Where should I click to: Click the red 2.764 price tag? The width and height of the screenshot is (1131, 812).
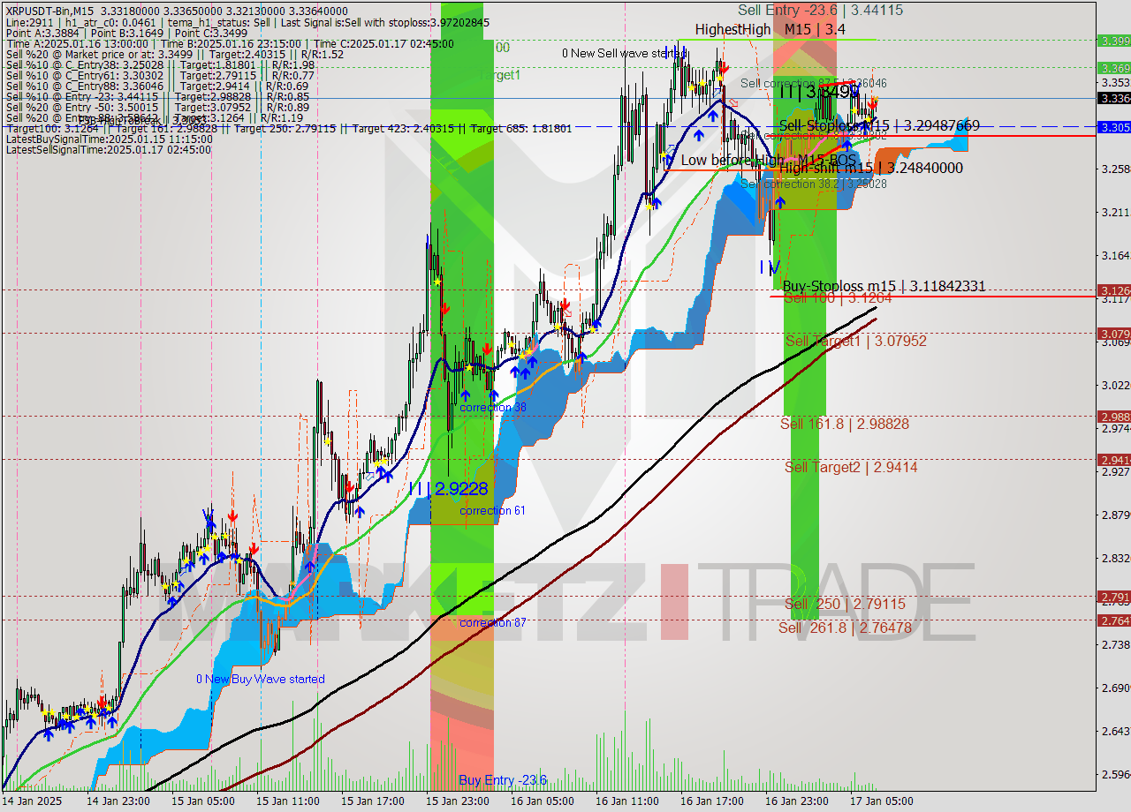[1113, 621]
